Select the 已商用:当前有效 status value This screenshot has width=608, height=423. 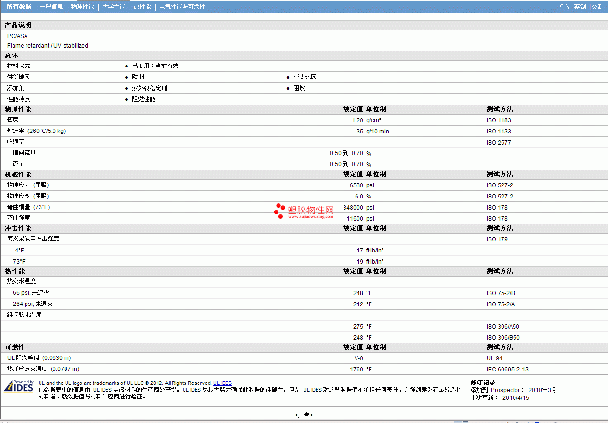(155, 66)
